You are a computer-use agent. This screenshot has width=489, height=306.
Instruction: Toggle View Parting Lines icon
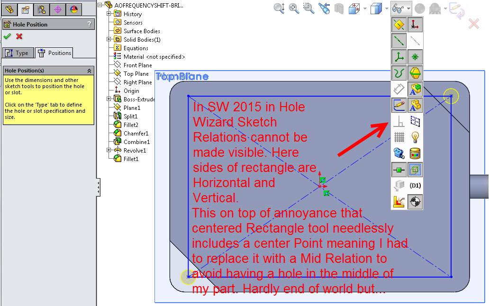coord(415,73)
